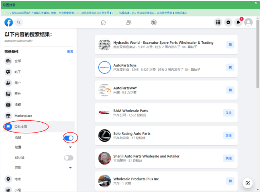Screen dimensions: 260x192
Task: Open Sharjil Auto Parts Wholesale and Retailer title
Action: tap(147, 156)
